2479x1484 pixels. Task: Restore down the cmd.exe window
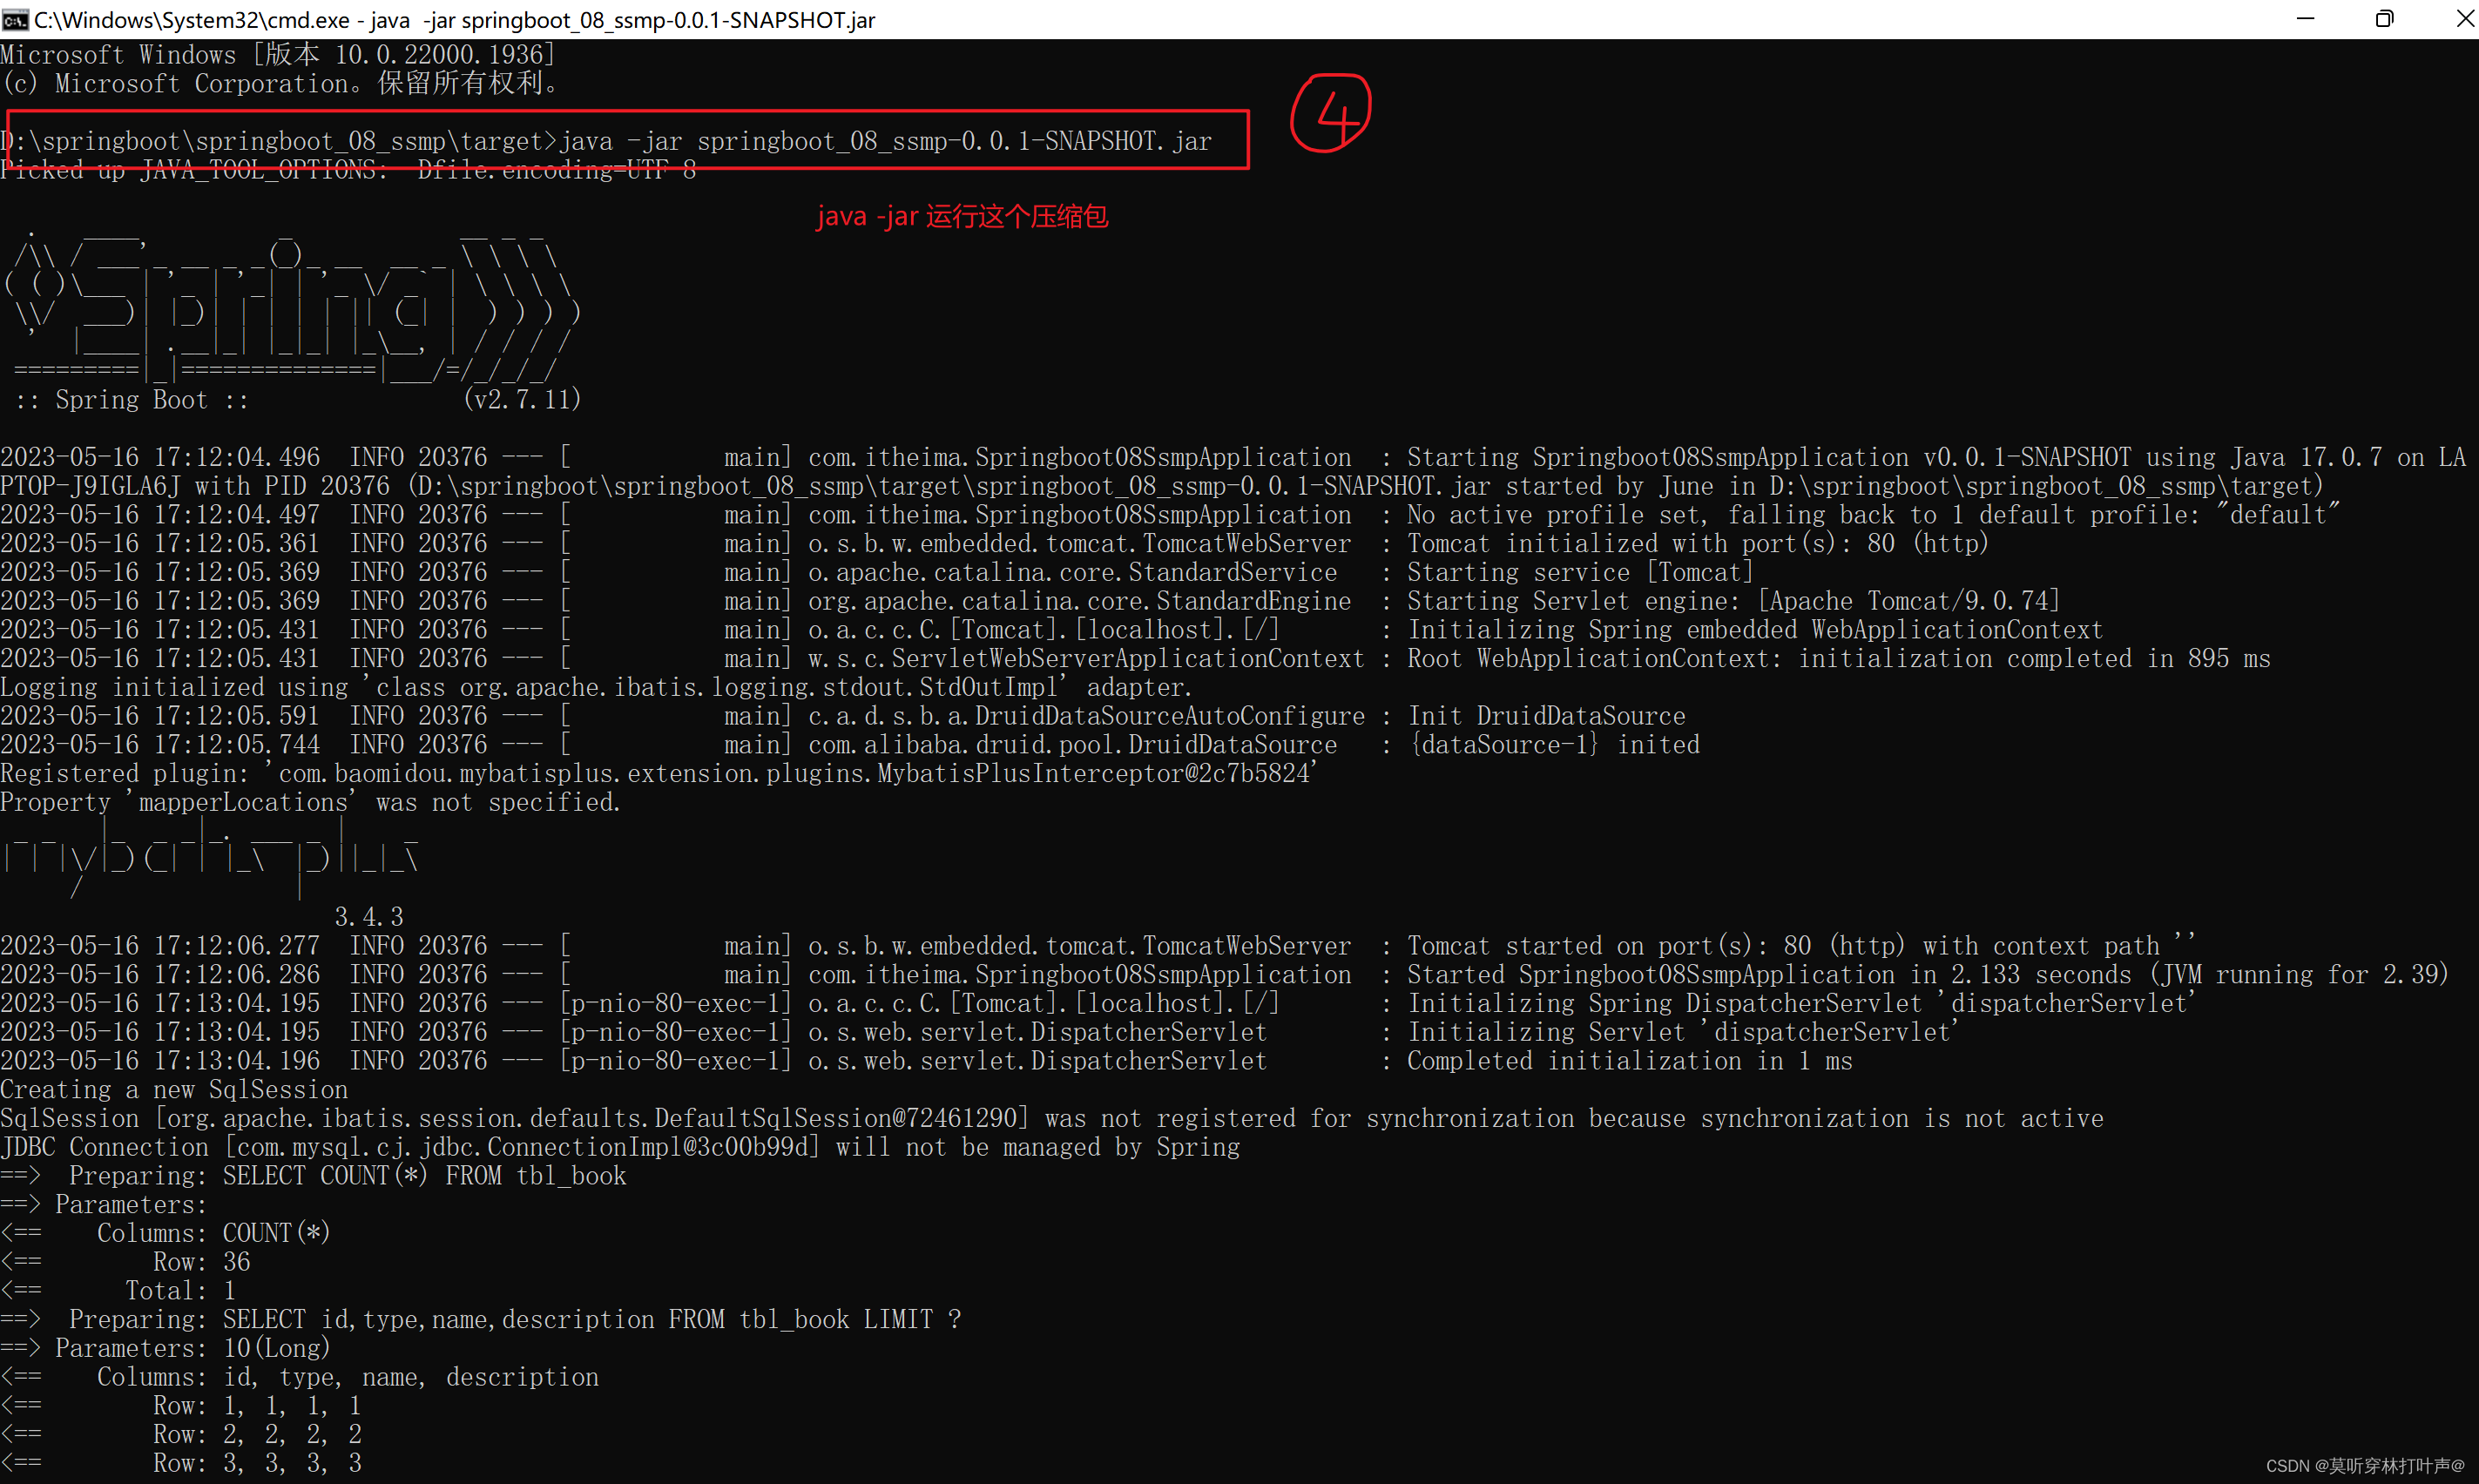tap(2384, 19)
